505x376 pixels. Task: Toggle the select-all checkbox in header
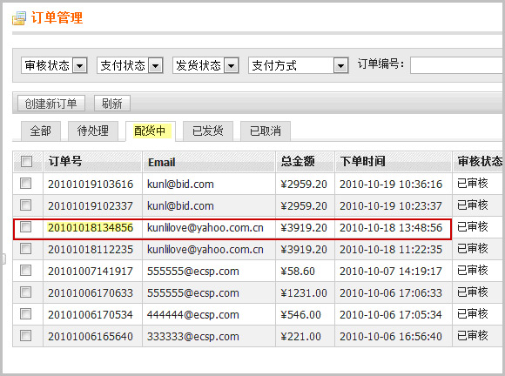pos(26,161)
